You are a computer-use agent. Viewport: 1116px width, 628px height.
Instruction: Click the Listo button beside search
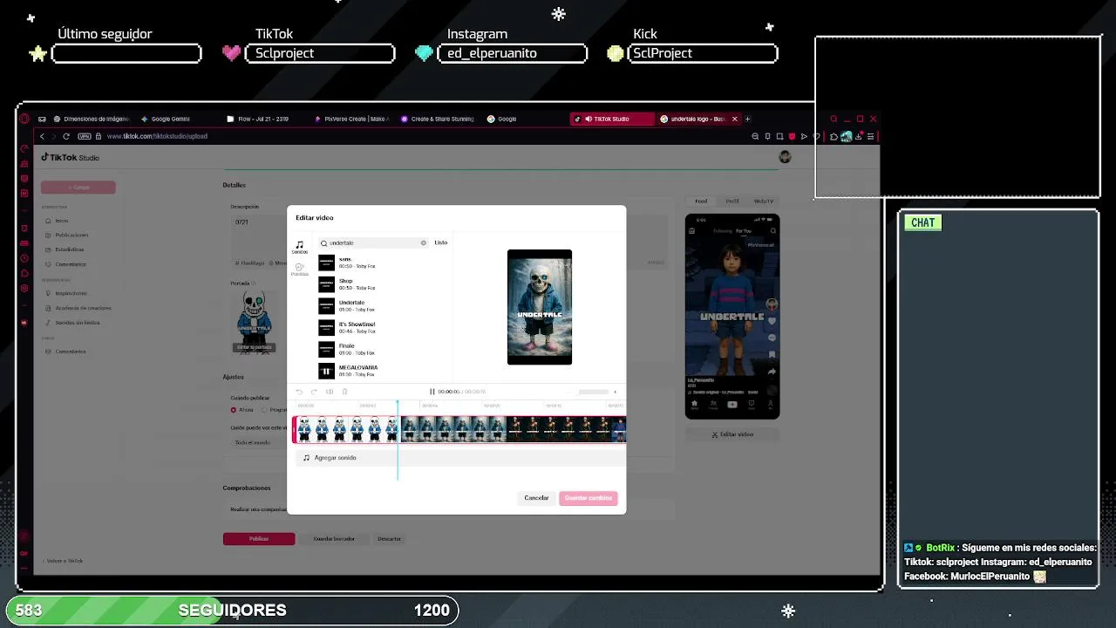click(441, 242)
